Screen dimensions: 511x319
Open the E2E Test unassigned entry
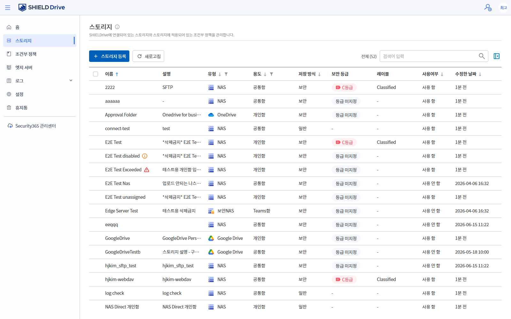(125, 197)
